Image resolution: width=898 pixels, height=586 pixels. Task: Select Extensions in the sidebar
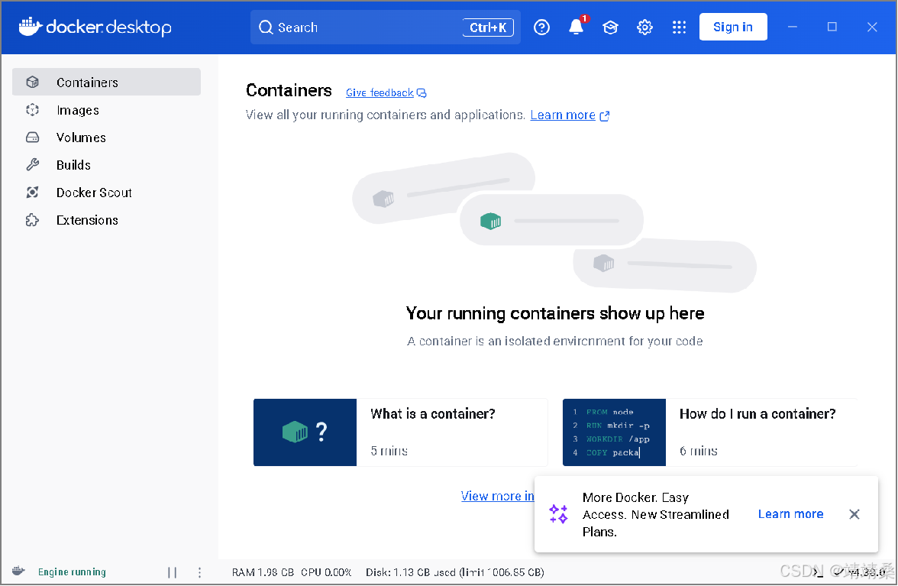107,220
